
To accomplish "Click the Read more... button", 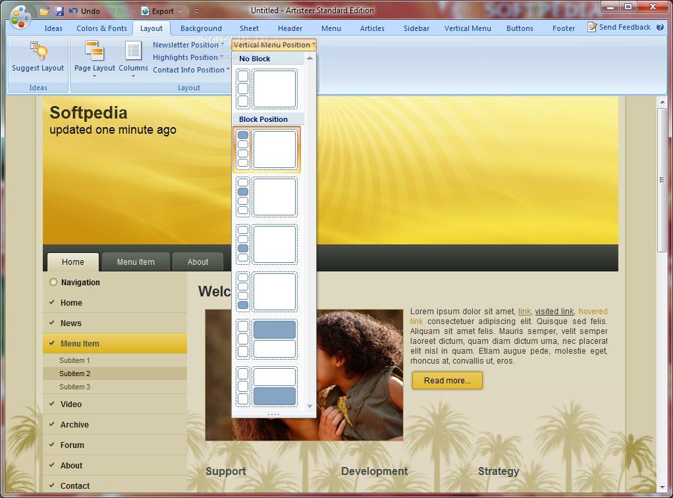I will click(447, 380).
